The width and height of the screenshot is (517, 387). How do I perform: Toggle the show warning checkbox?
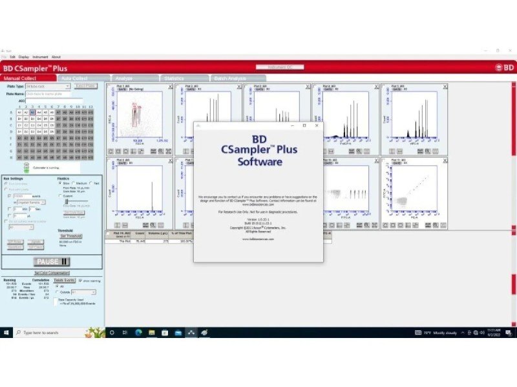pos(80,281)
